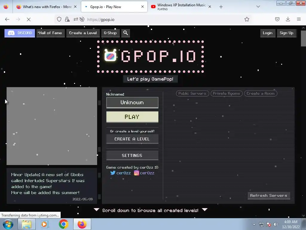Screen dimensions: 306x230
Task: Show hidden system tray icons
Action: [x=254, y=224]
